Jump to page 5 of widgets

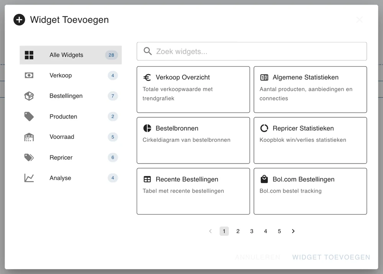[x=279, y=231]
